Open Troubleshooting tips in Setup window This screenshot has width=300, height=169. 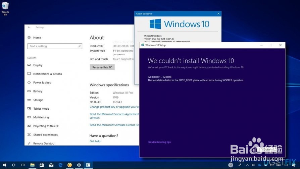pos(159,142)
